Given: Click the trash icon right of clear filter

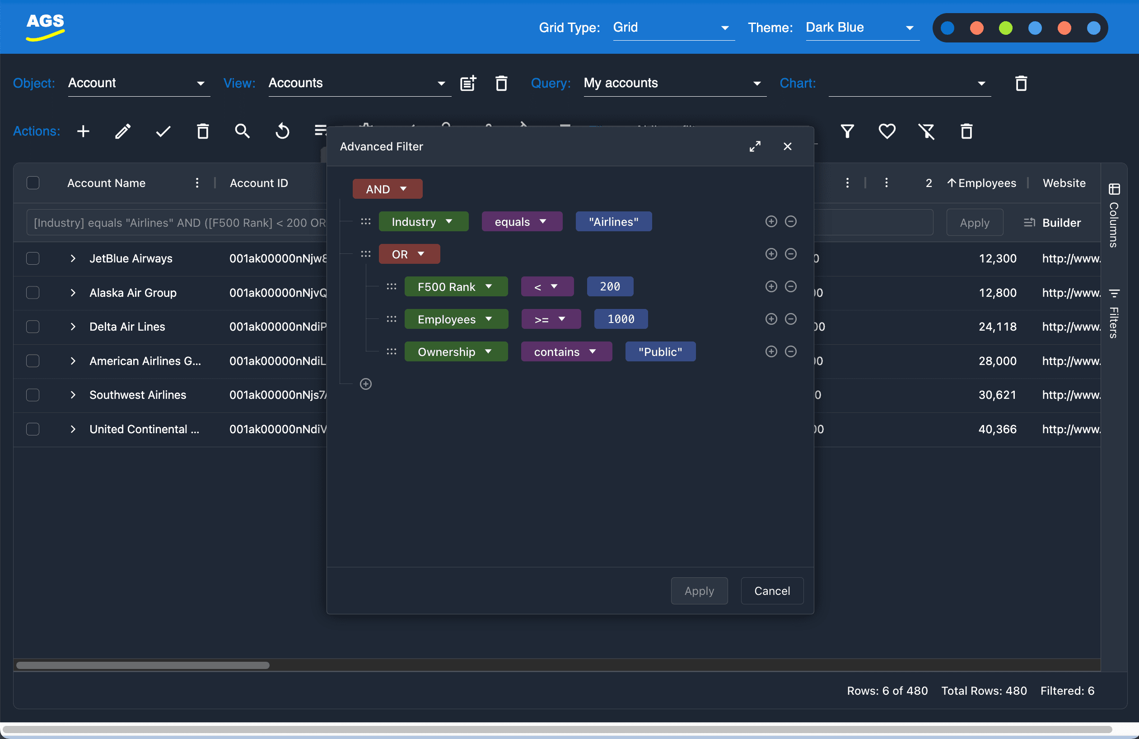Looking at the screenshot, I should (966, 131).
